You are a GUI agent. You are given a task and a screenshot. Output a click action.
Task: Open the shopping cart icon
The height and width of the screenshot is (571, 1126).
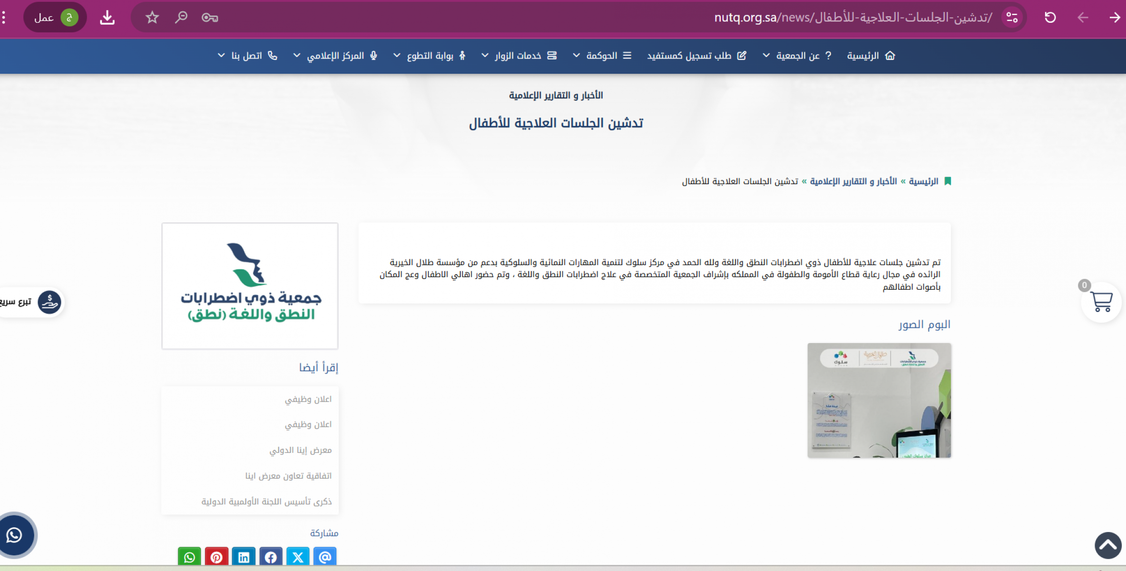(1101, 302)
